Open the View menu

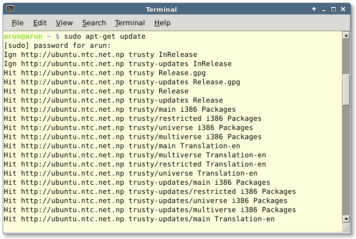[64, 23]
